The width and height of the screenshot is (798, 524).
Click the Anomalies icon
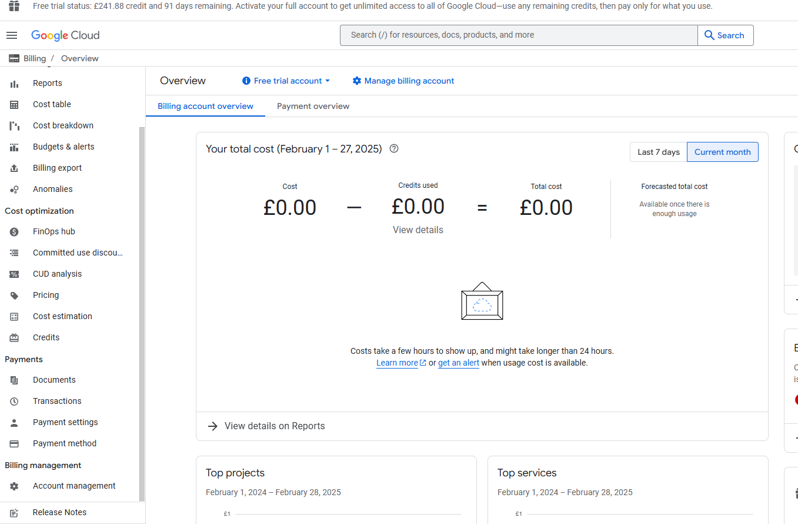click(14, 190)
